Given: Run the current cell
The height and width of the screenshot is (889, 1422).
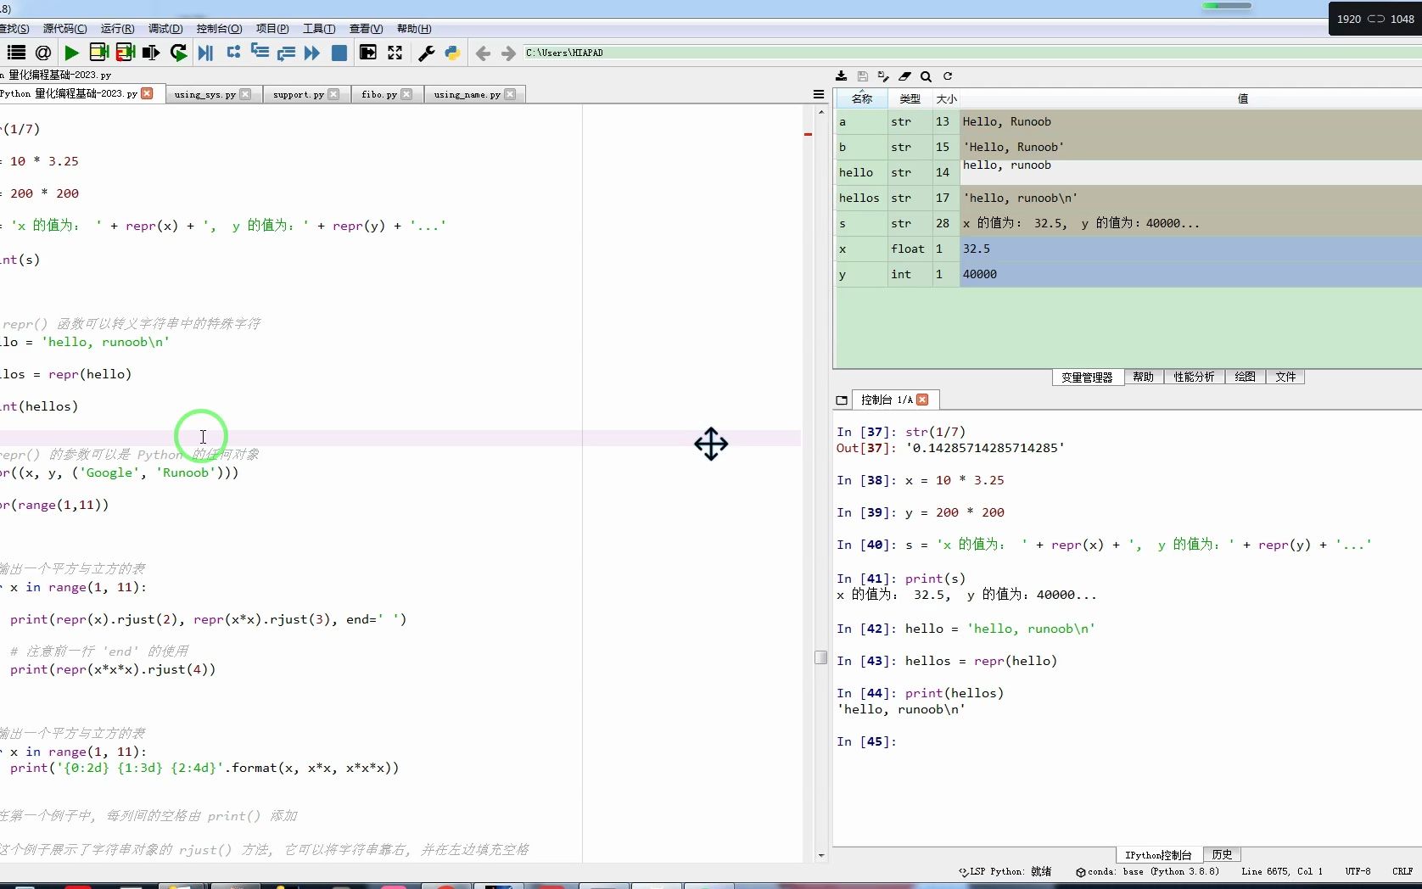Looking at the screenshot, I should coord(98,53).
